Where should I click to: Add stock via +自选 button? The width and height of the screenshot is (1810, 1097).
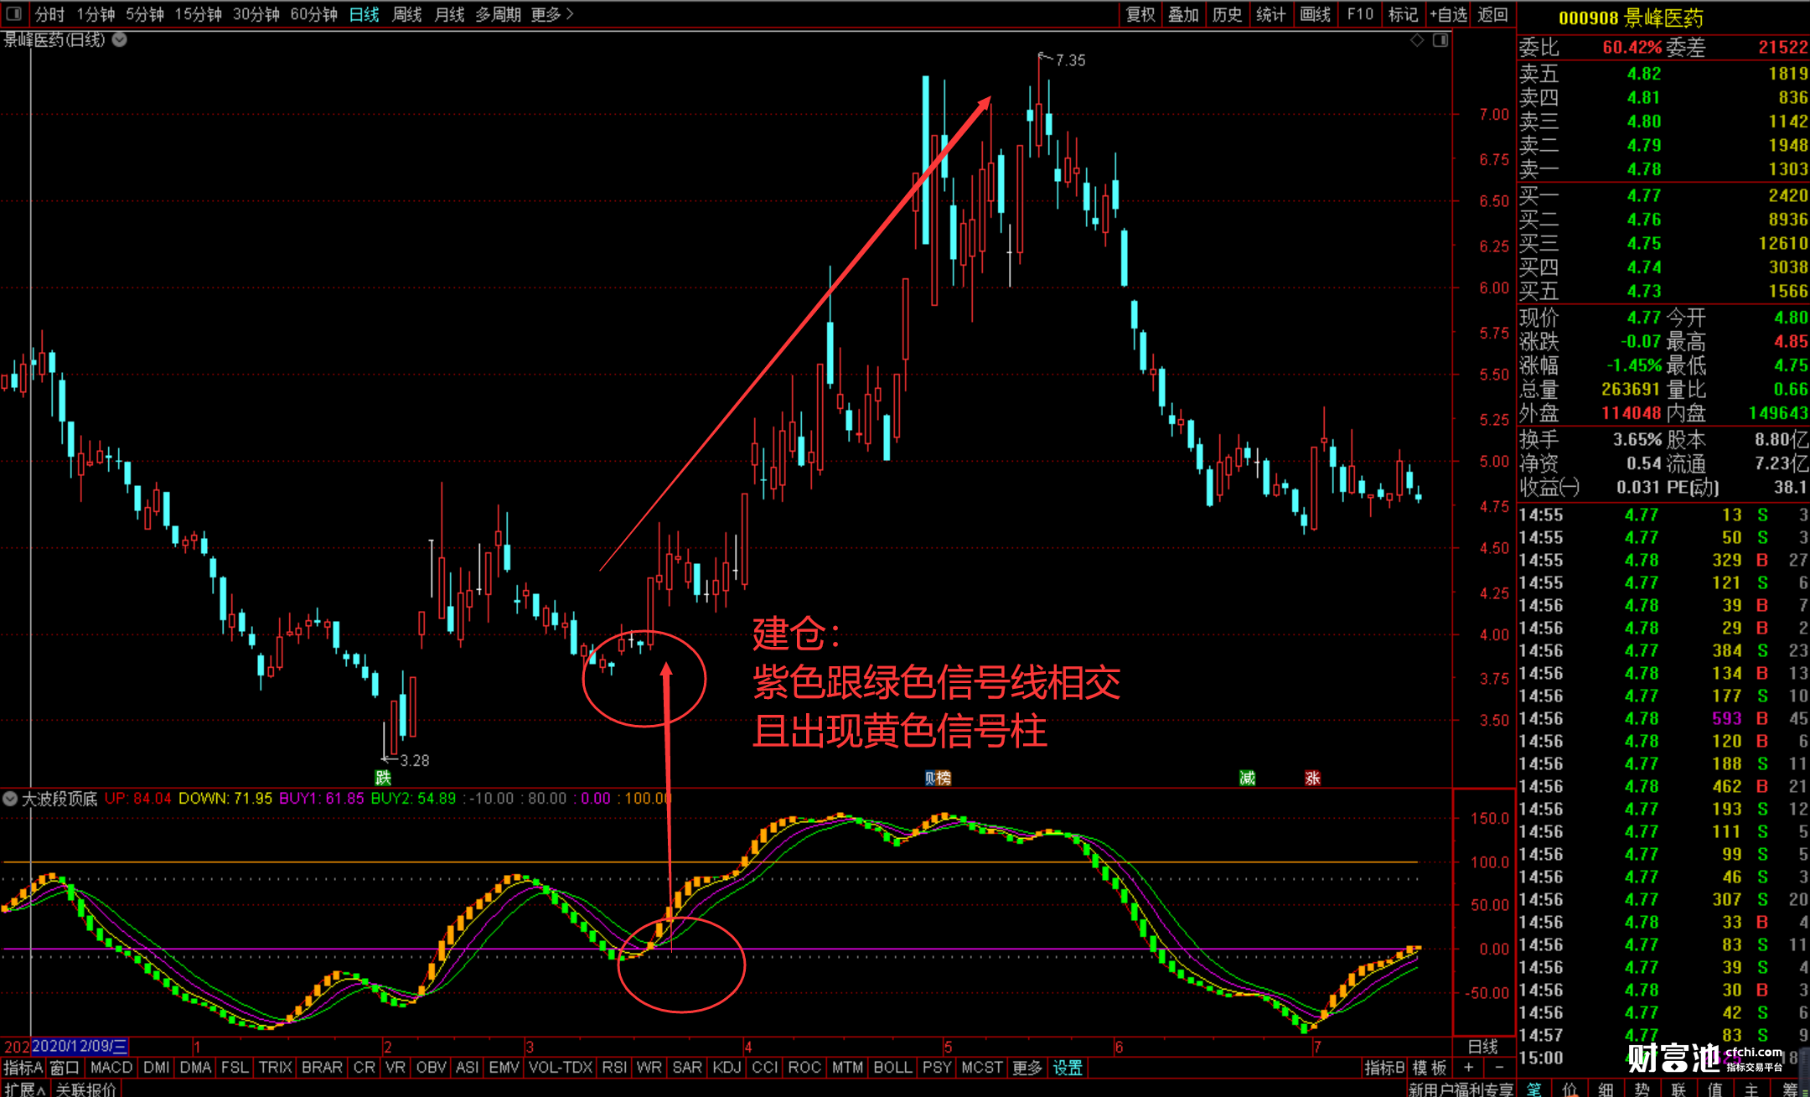(x=1448, y=14)
